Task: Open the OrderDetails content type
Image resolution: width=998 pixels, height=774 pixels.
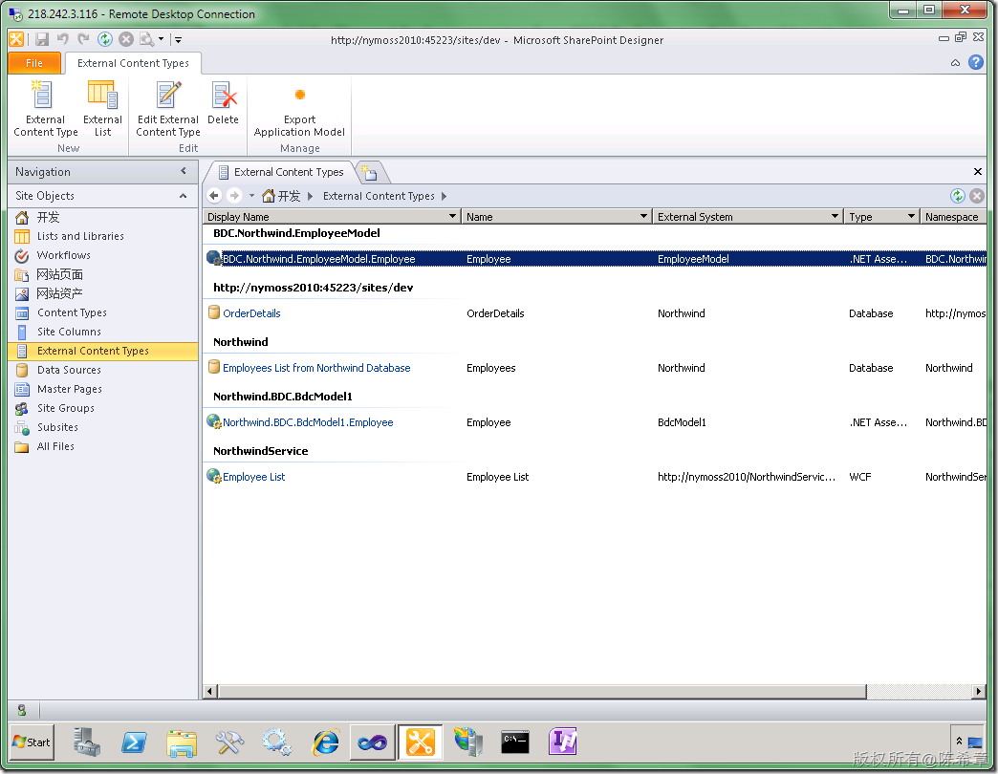Action: (x=251, y=312)
